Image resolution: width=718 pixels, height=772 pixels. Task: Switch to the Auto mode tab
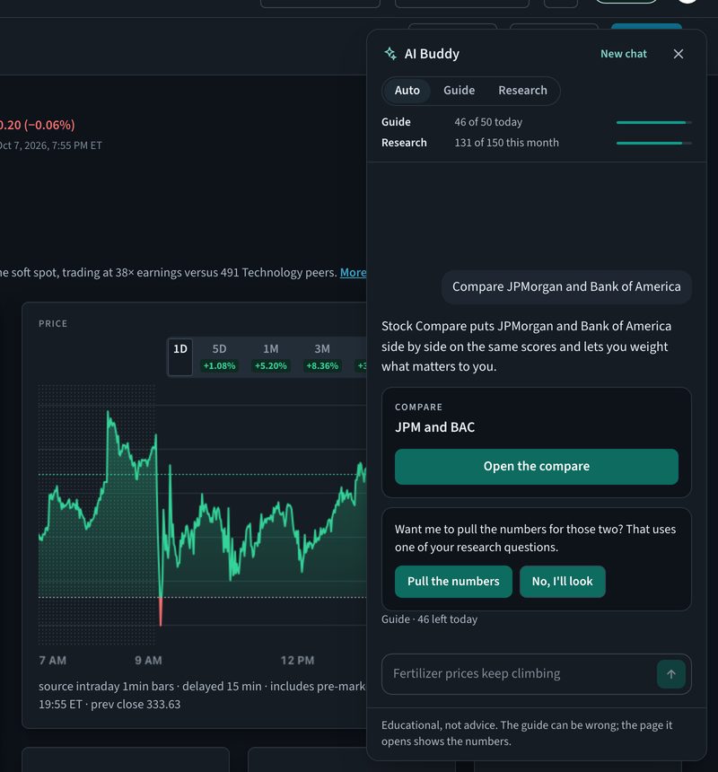[407, 91]
